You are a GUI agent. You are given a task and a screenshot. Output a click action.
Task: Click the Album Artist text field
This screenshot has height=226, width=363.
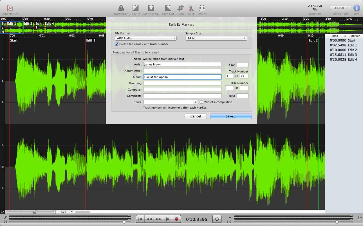[182, 71]
